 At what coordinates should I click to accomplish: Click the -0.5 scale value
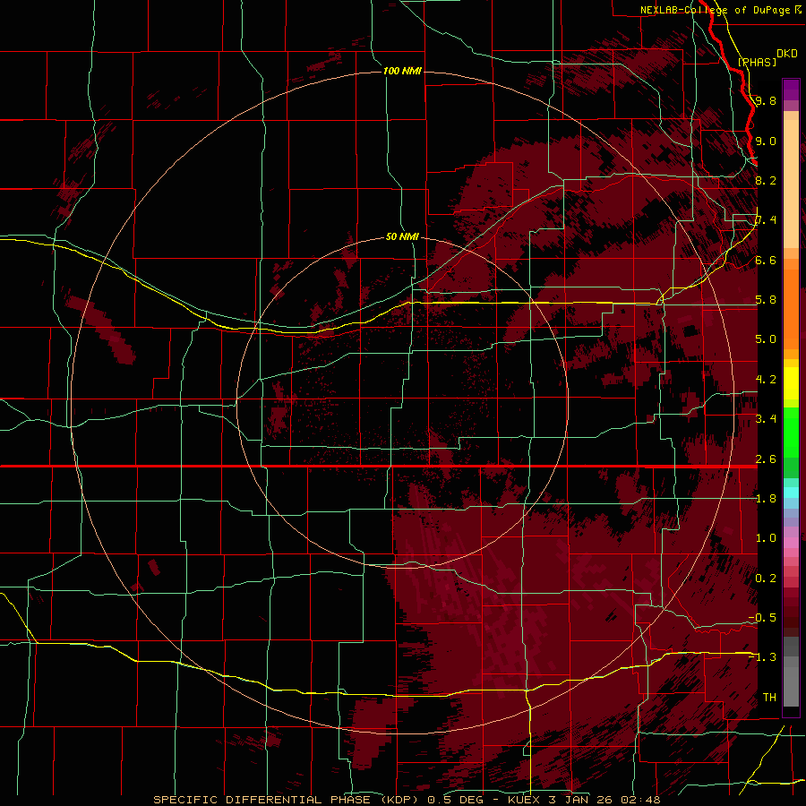(x=763, y=618)
